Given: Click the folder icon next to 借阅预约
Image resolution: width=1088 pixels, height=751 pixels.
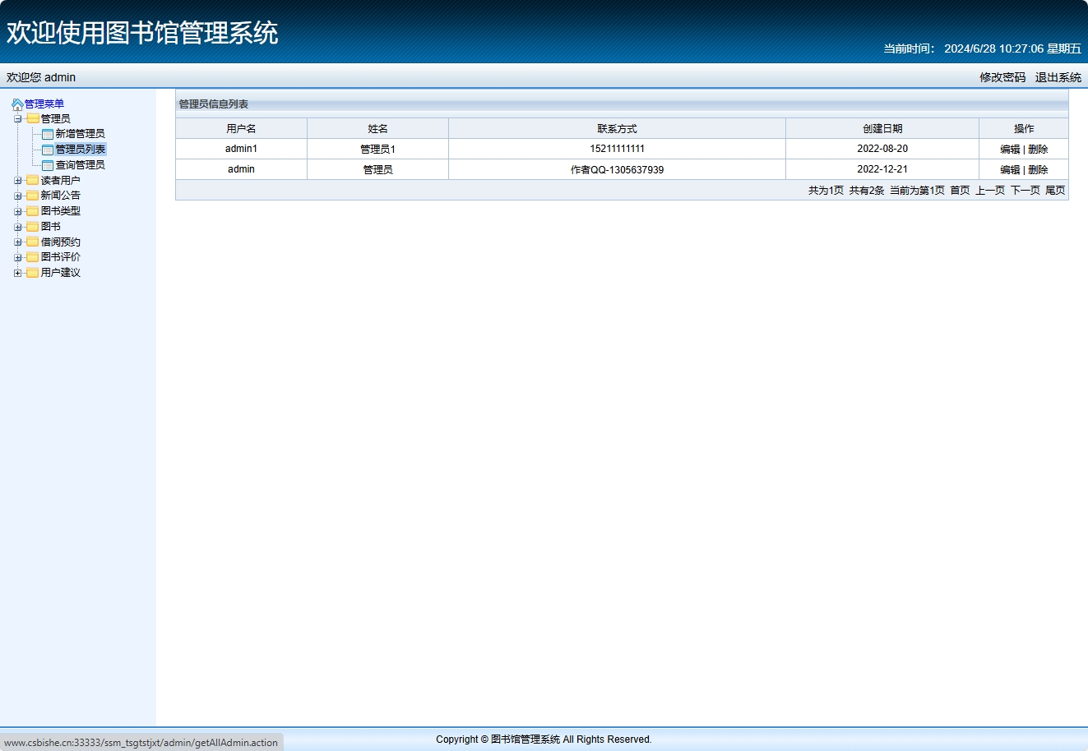Looking at the screenshot, I should coord(33,242).
